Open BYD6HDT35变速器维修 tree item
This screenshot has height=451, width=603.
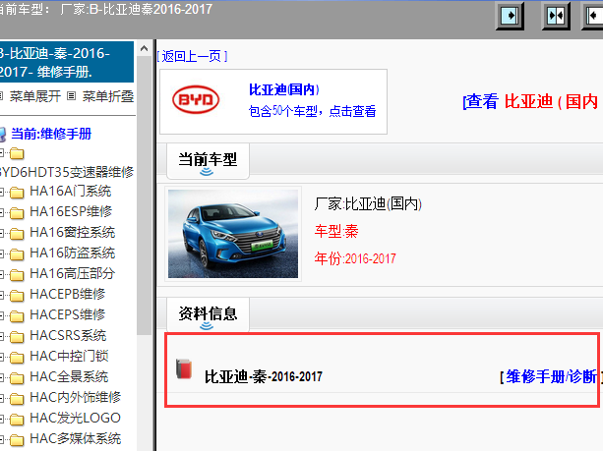(x=67, y=172)
